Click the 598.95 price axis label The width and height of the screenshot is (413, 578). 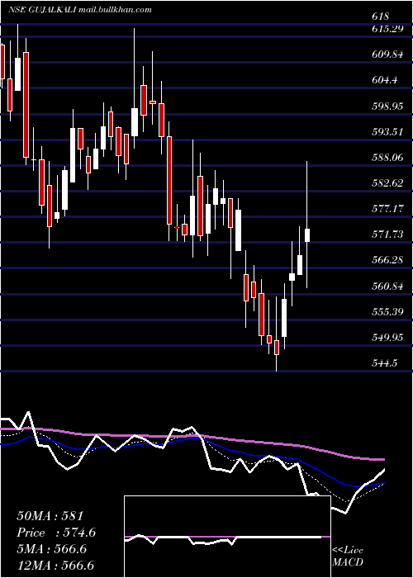click(x=387, y=106)
